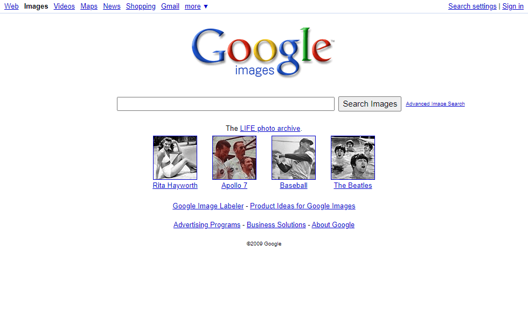The width and height of the screenshot is (528, 323).
Task: Click the Search Images button
Action: click(370, 103)
